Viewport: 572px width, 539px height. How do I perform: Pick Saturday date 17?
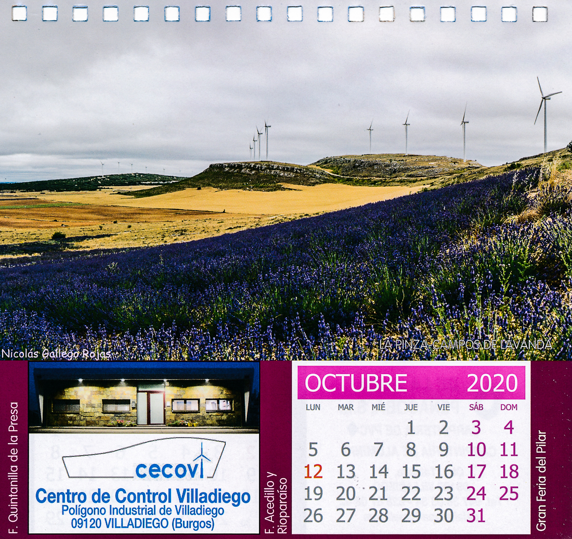pos(476,472)
